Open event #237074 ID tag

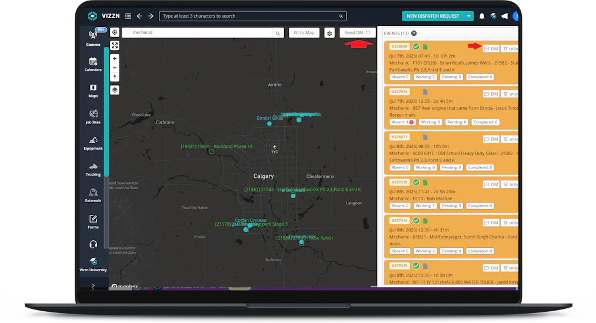click(x=398, y=92)
